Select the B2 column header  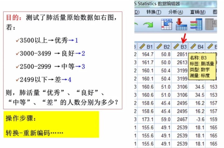(x=163, y=47)
